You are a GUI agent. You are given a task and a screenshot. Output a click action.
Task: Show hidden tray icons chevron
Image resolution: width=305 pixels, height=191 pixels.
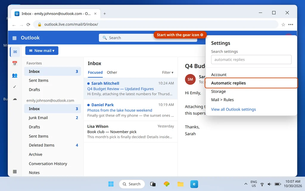(x=246, y=184)
